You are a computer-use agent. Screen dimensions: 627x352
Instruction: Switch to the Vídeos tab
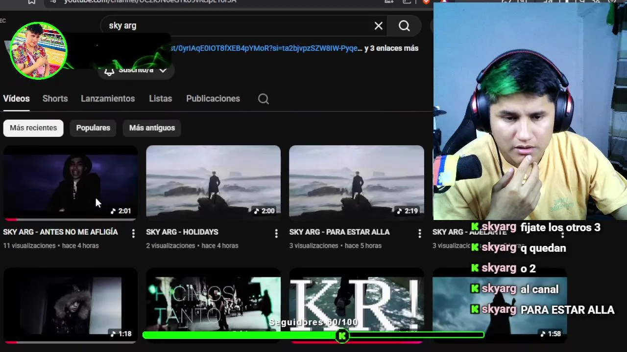pos(16,99)
